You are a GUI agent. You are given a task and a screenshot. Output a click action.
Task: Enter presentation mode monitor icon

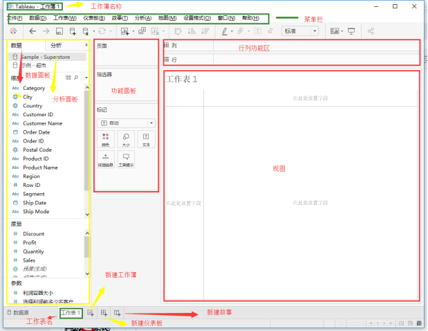[351, 31]
